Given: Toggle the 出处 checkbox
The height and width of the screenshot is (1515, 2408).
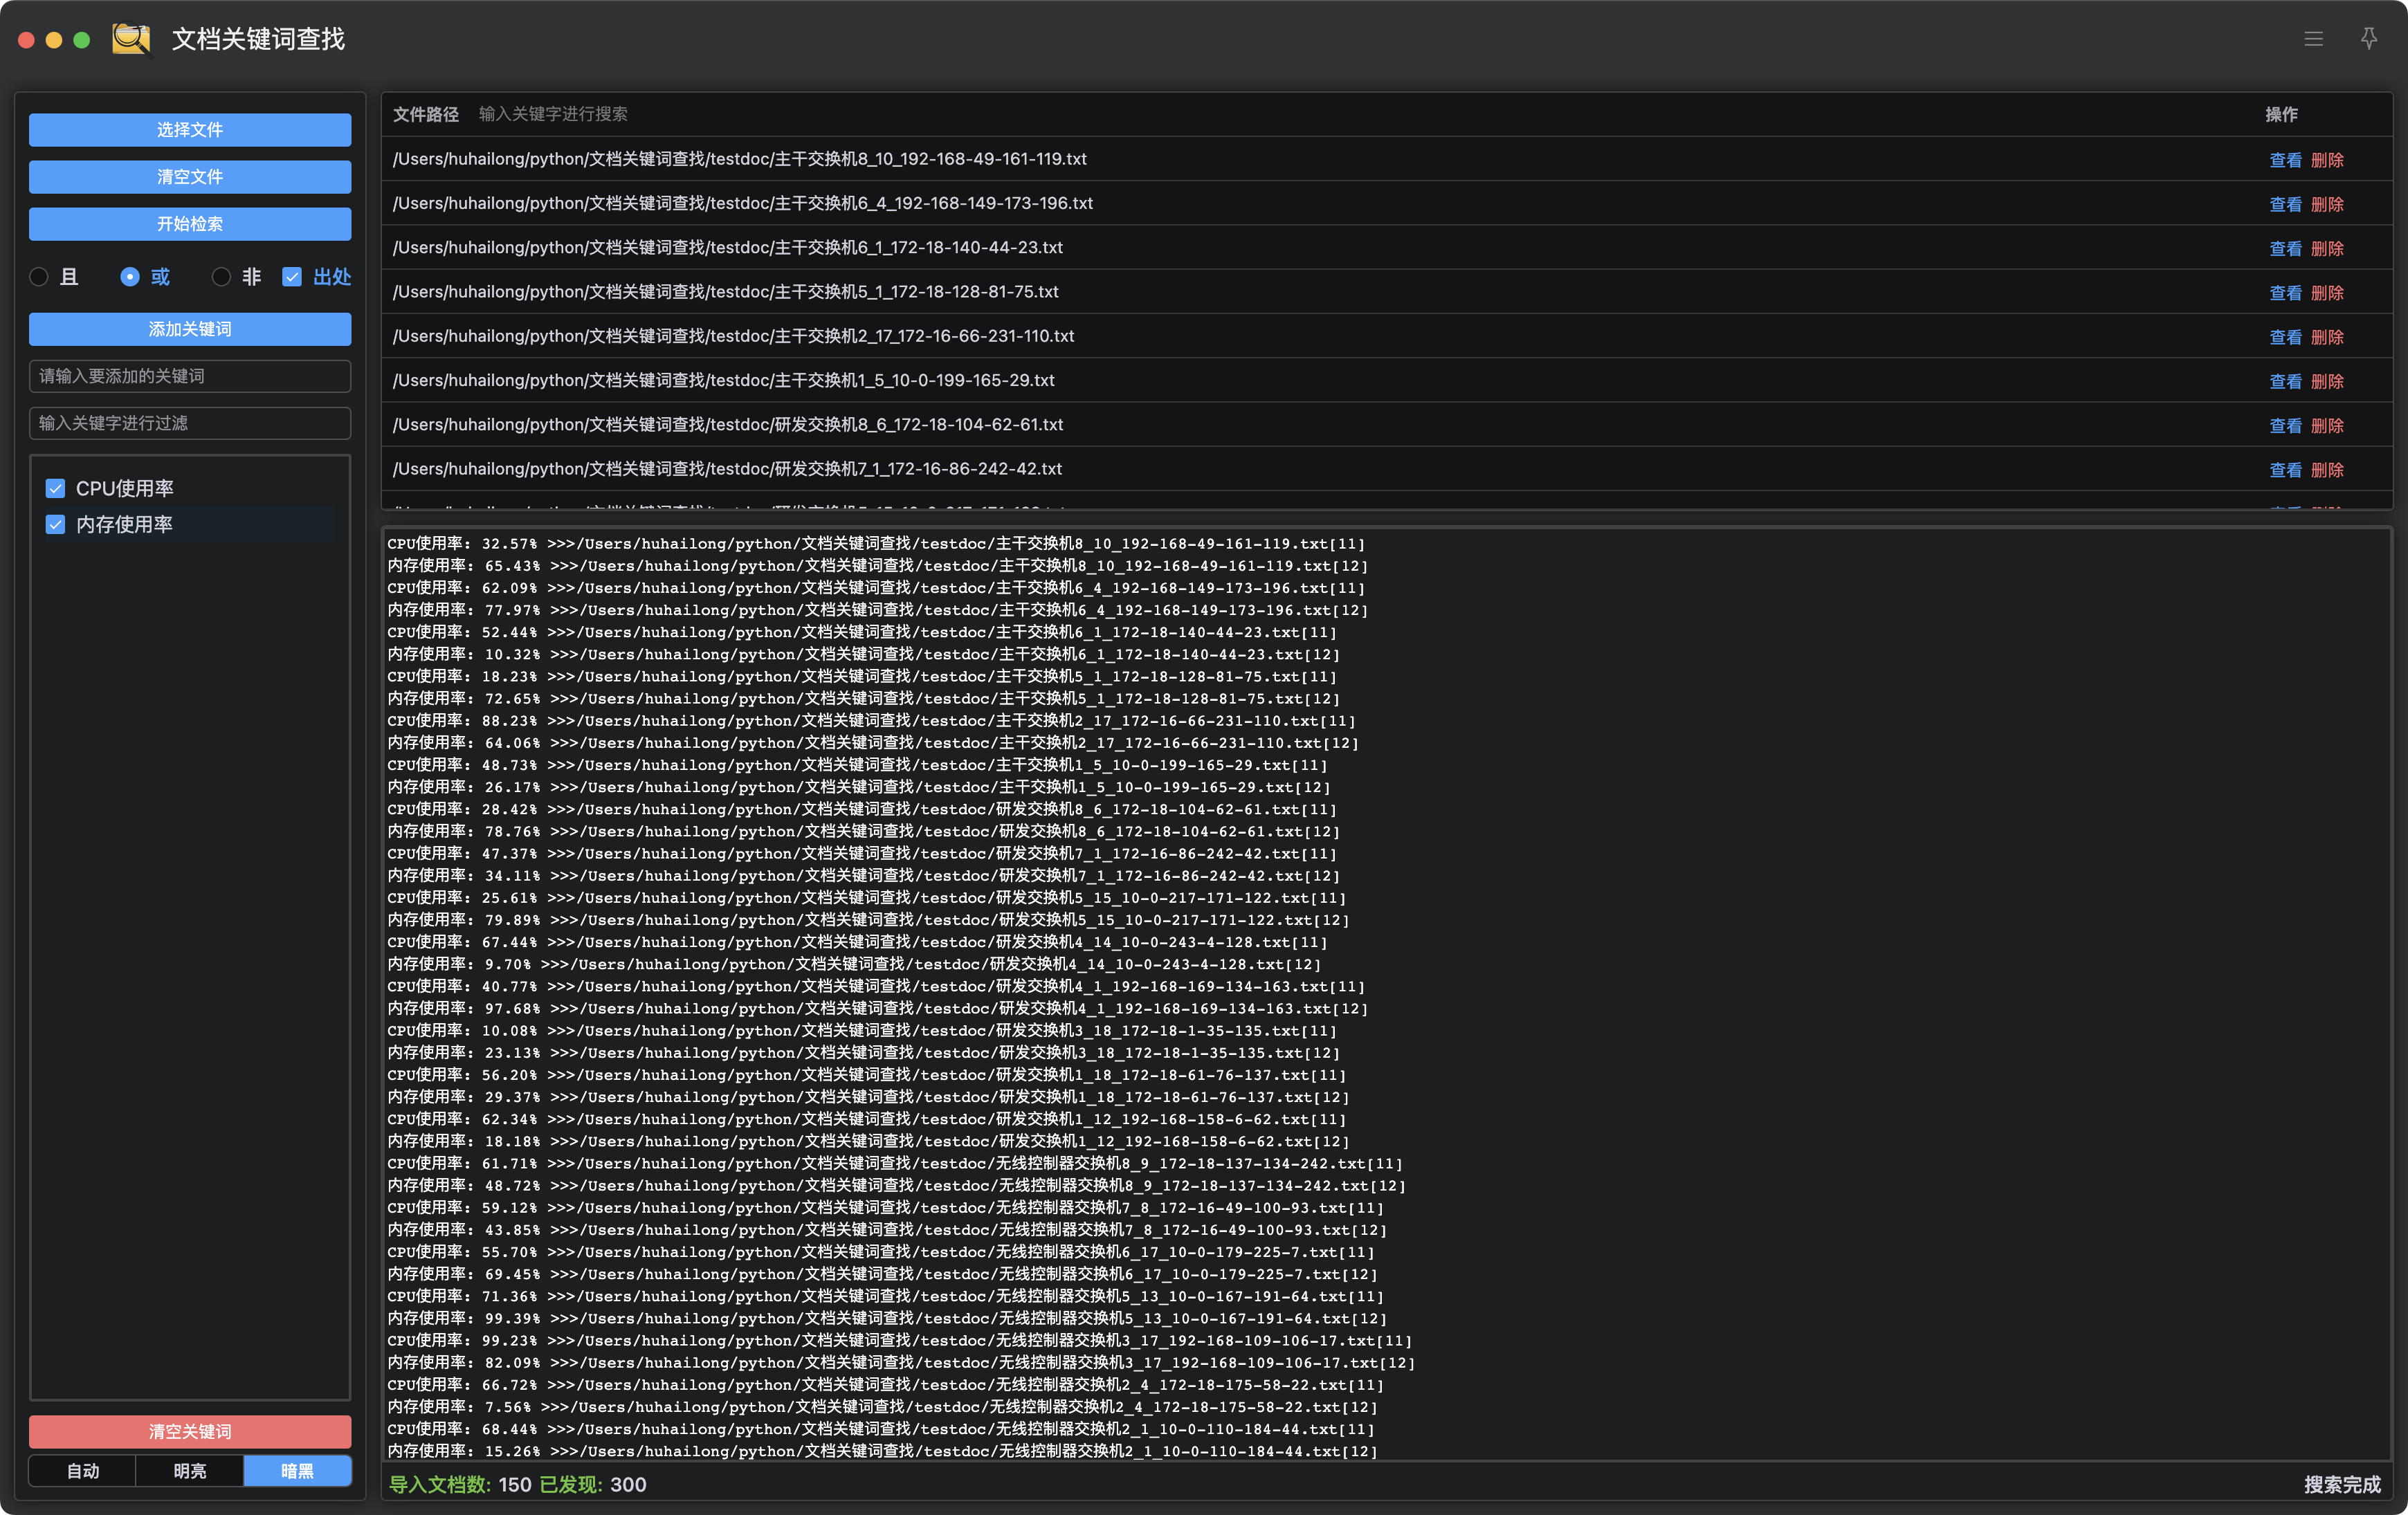Looking at the screenshot, I should (x=292, y=277).
